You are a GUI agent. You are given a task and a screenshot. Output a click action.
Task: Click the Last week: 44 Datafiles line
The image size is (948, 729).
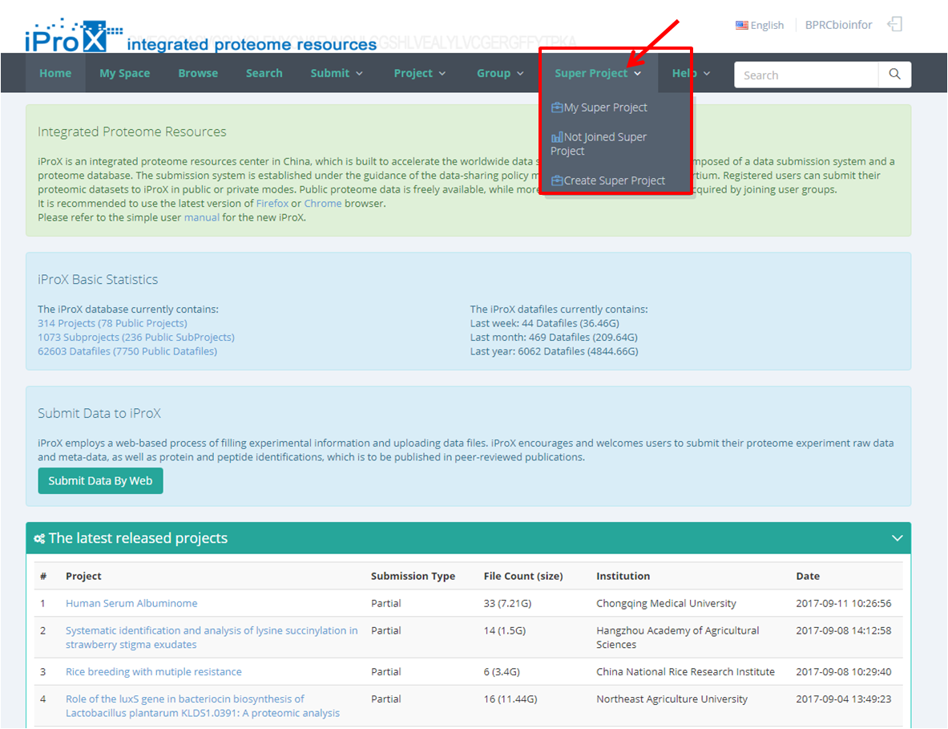(x=544, y=323)
